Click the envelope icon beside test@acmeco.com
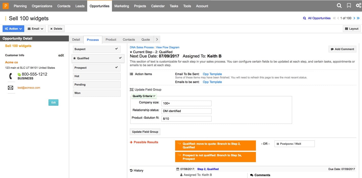This screenshot has height=178, width=362. pos(10,88)
